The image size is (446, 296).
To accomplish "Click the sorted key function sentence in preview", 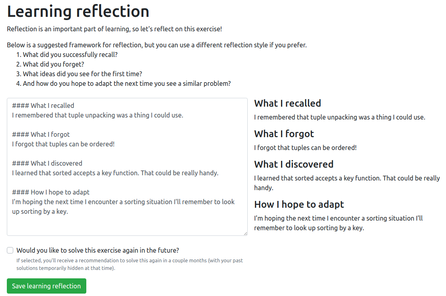I will pyautogui.click(x=346, y=178).
